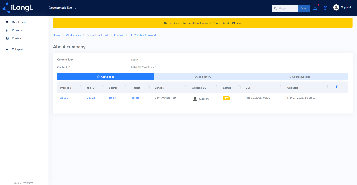Open the table filter funnel icon

[x=337, y=87]
